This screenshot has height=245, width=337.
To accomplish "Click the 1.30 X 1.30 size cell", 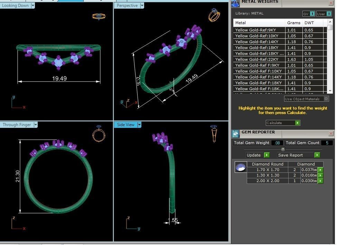I will click(x=268, y=175).
